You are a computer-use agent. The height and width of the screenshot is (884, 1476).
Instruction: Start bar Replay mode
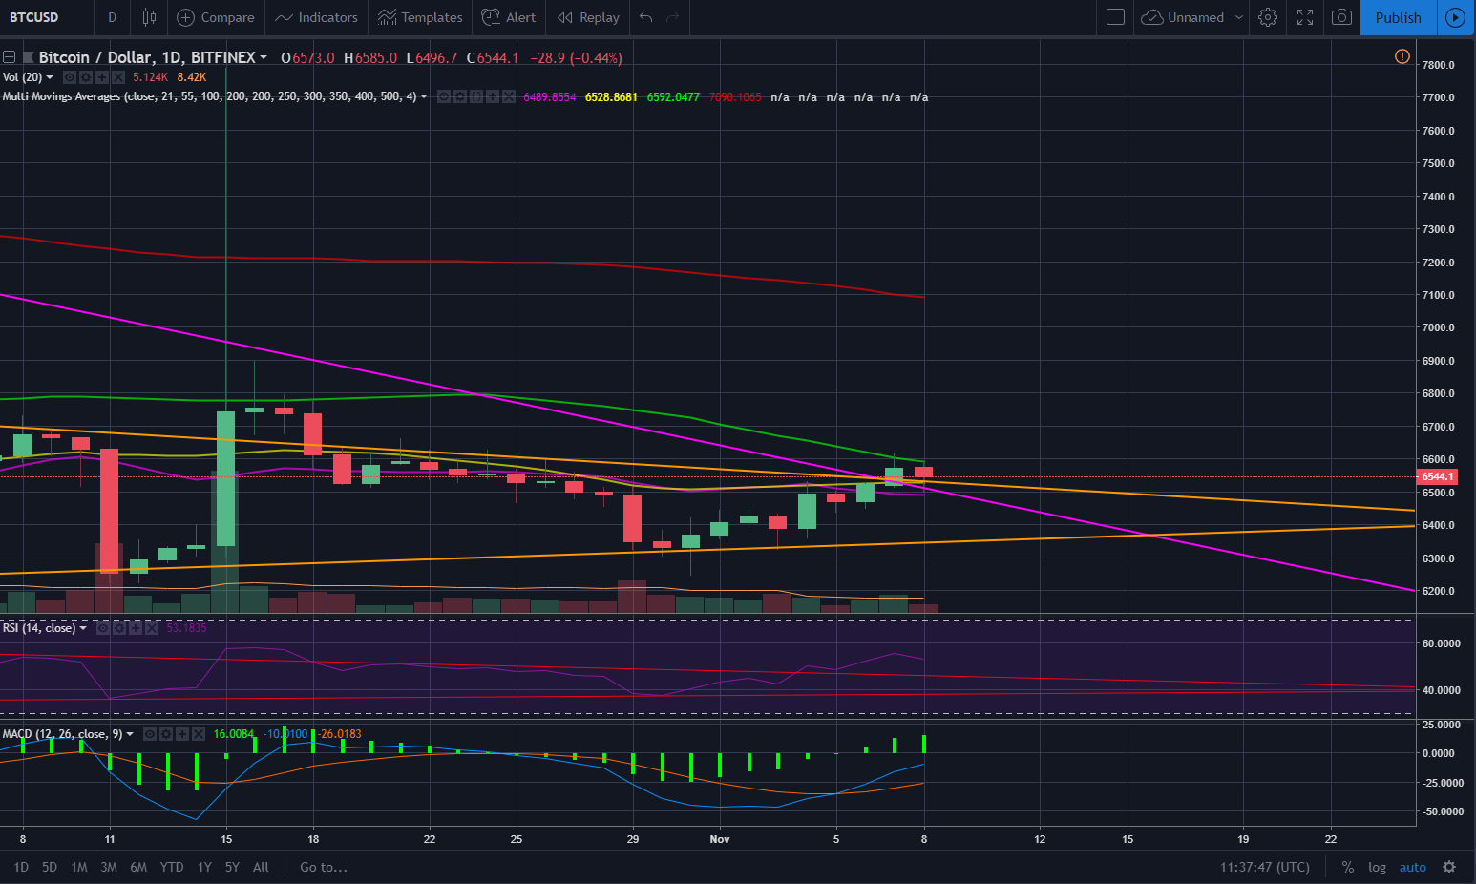tap(588, 17)
